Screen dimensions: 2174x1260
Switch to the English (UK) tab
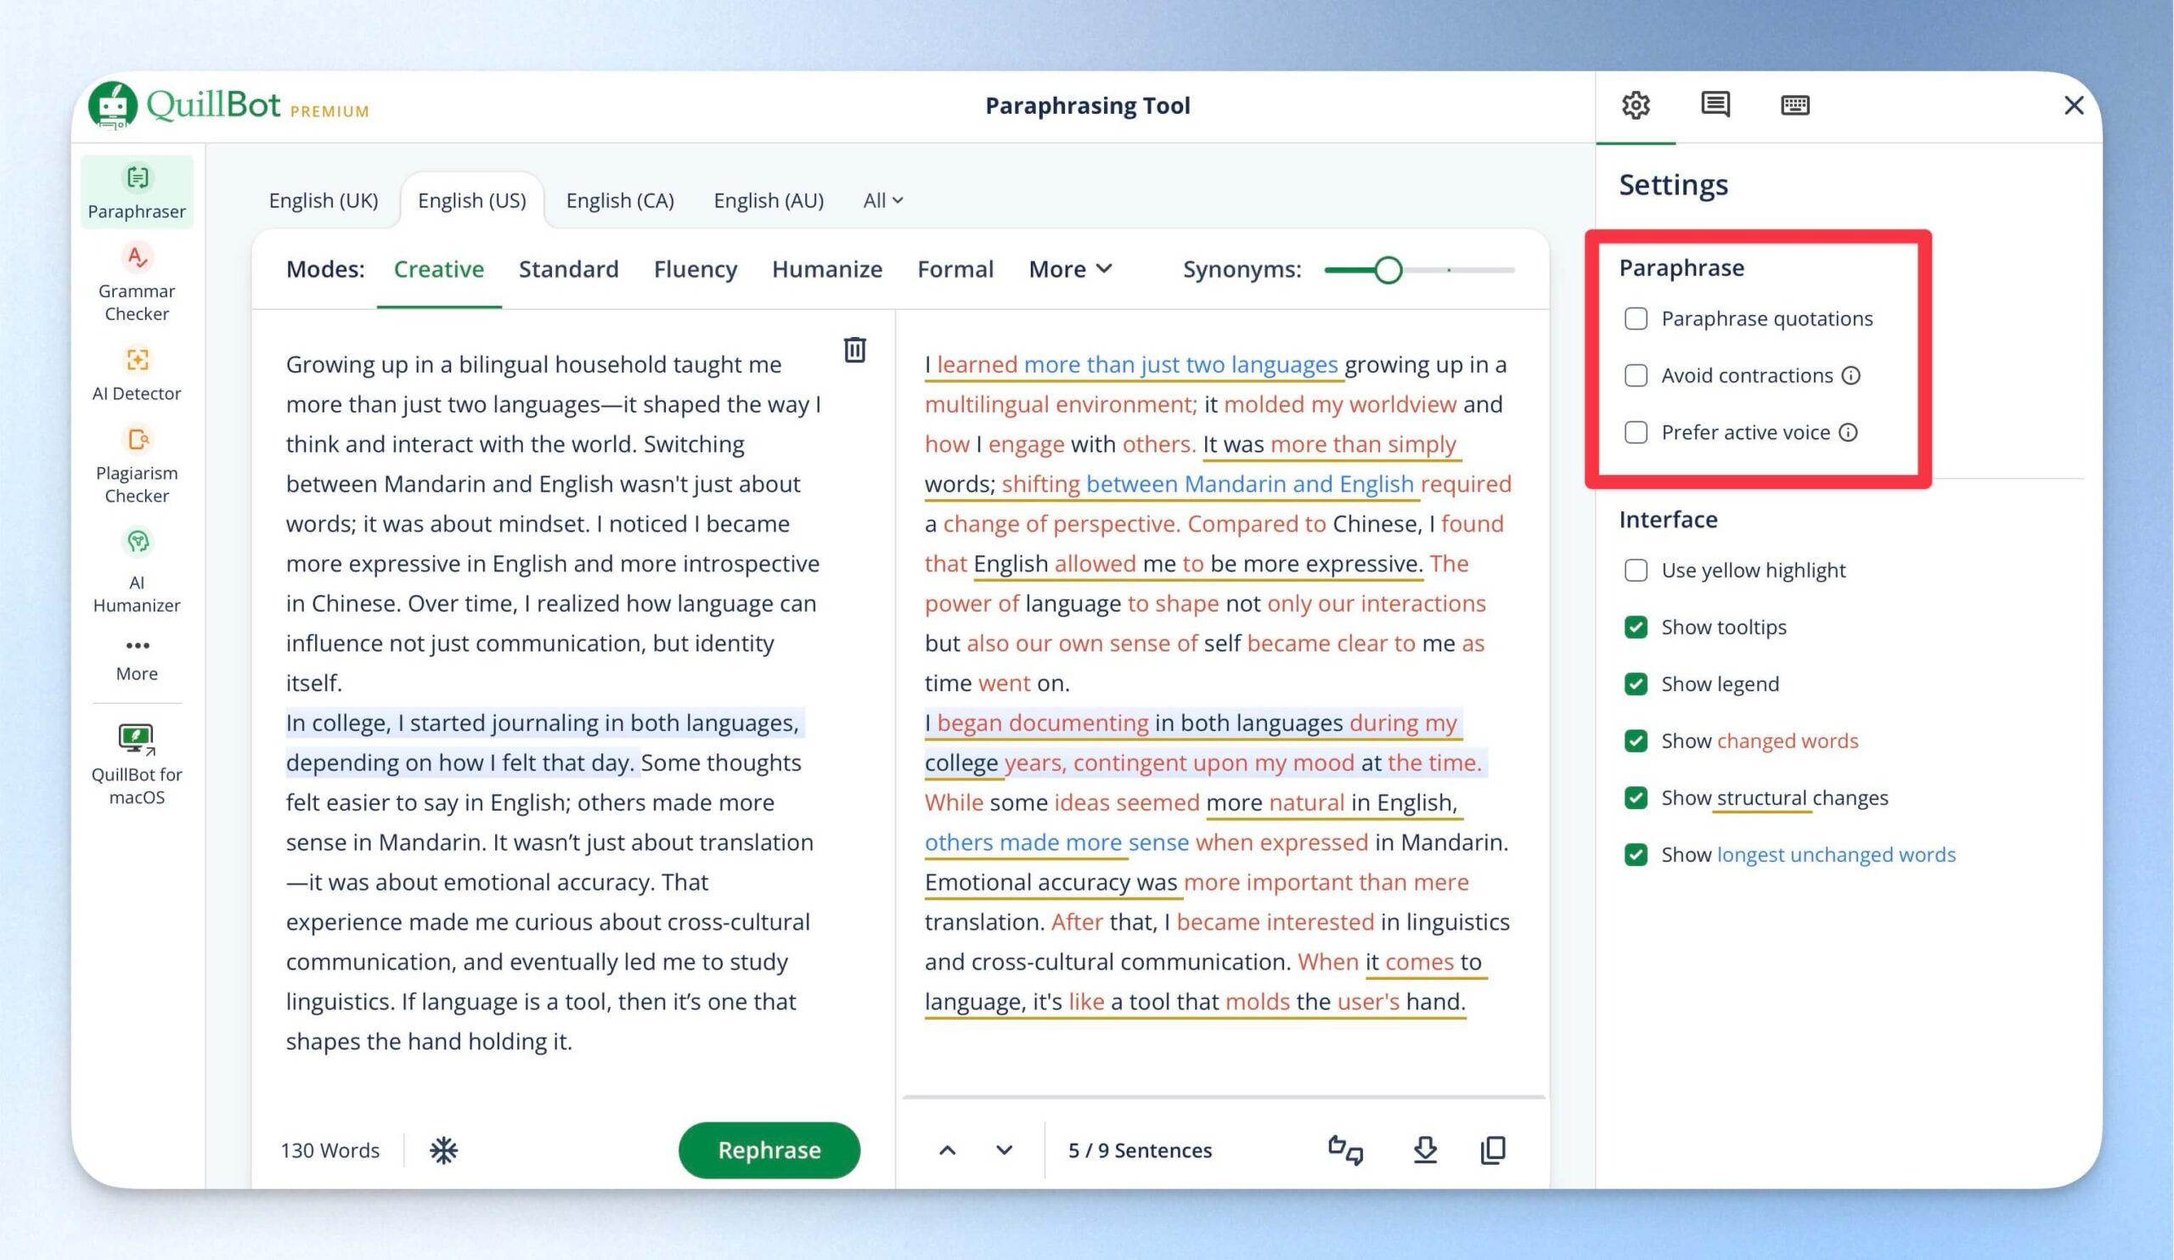tap(324, 200)
